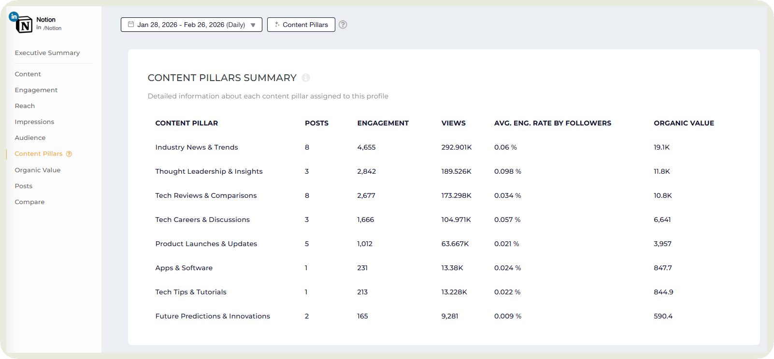Click views value 104.971K
The width and height of the screenshot is (774, 359).
(x=456, y=220)
